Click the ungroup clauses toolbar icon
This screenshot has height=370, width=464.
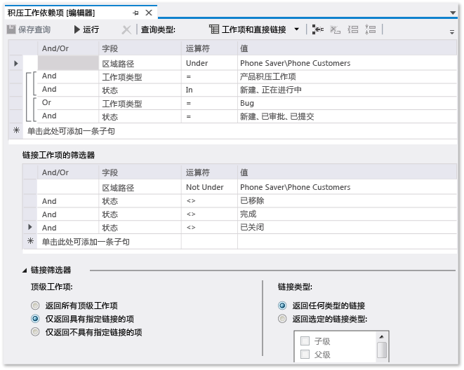[370, 29]
